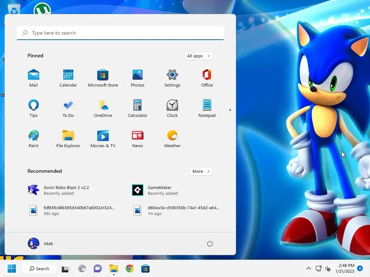Go to next pinned apps page dot
370x277 pixels.
click(230, 110)
